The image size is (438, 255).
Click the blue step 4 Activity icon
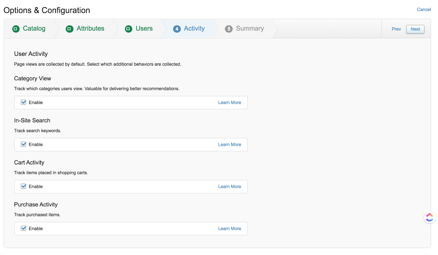pos(177,29)
